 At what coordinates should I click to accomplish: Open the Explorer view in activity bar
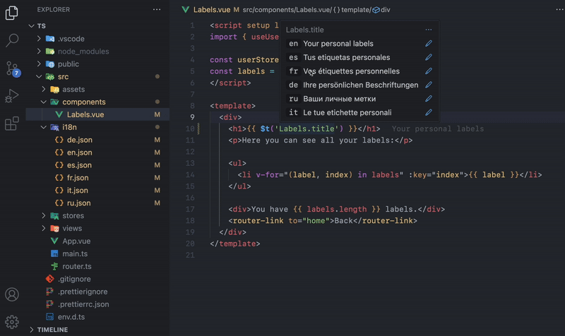tap(11, 13)
